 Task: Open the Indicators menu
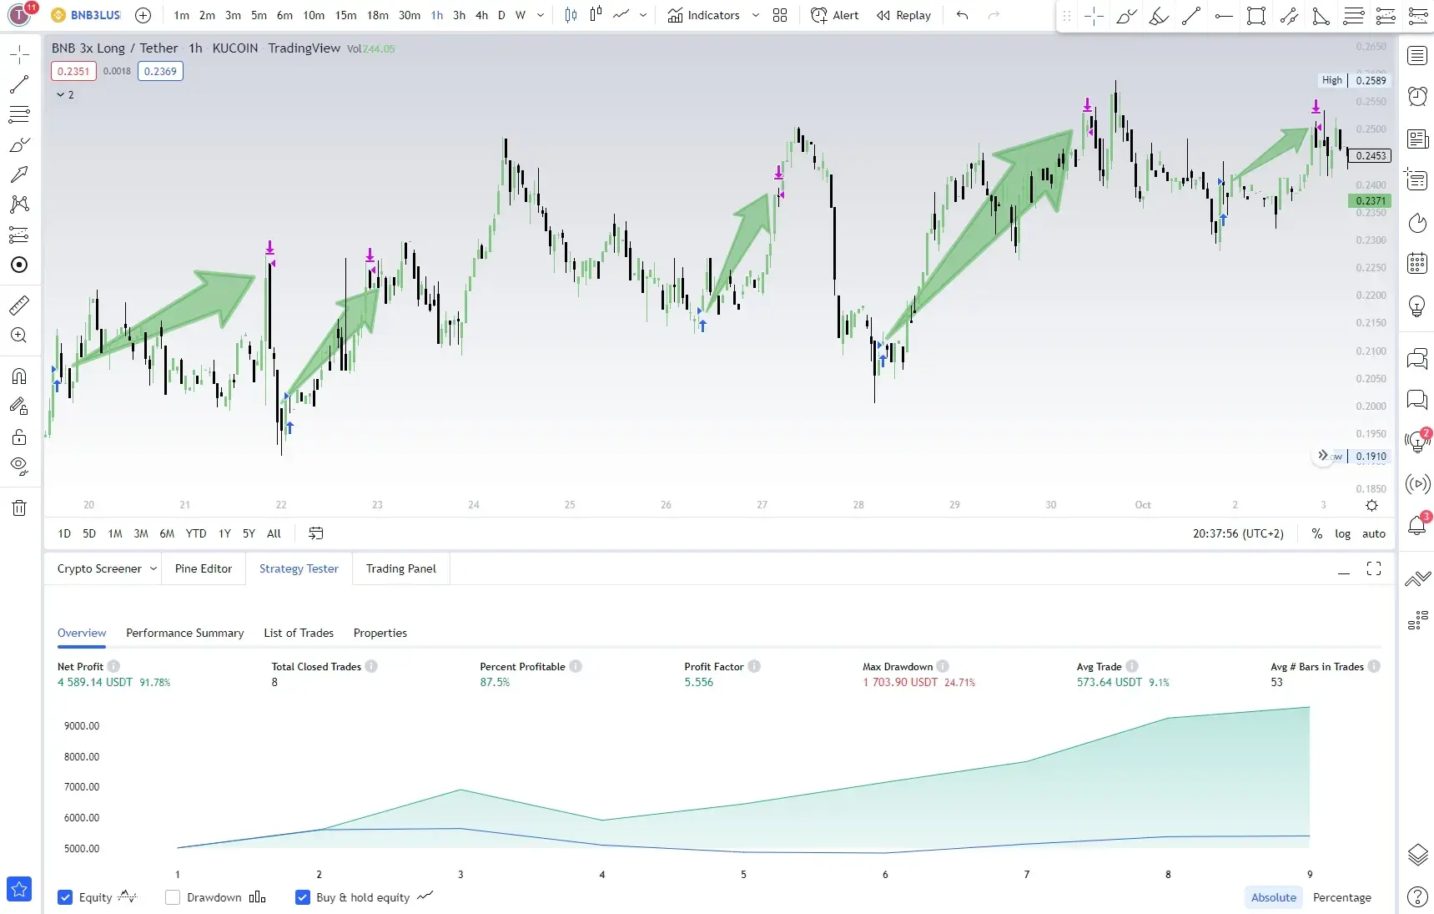703,15
